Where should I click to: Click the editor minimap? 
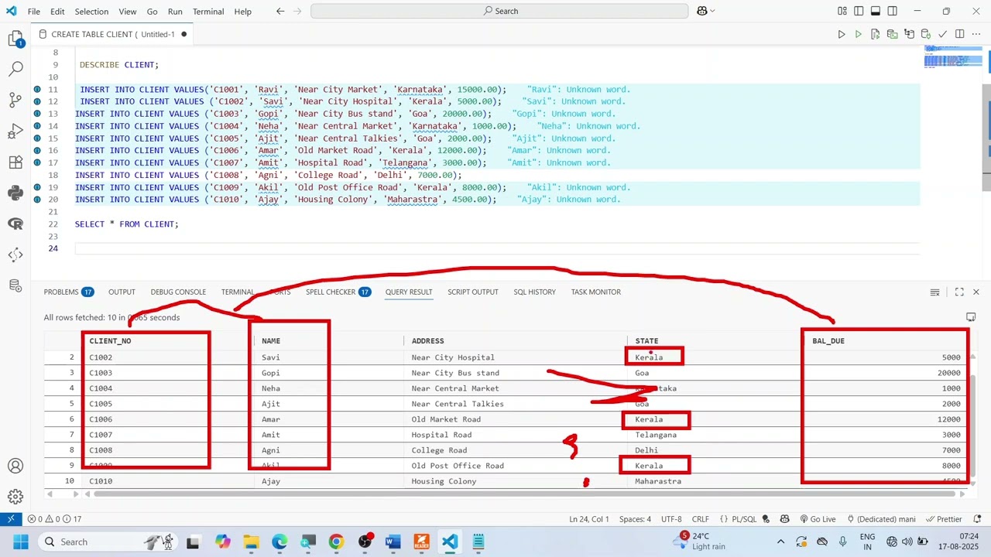point(953,57)
